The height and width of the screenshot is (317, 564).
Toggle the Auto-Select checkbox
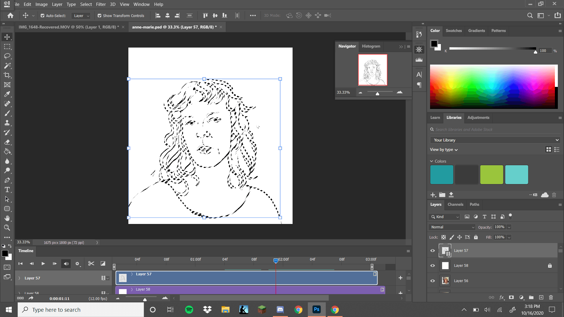pyautogui.click(x=42, y=16)
